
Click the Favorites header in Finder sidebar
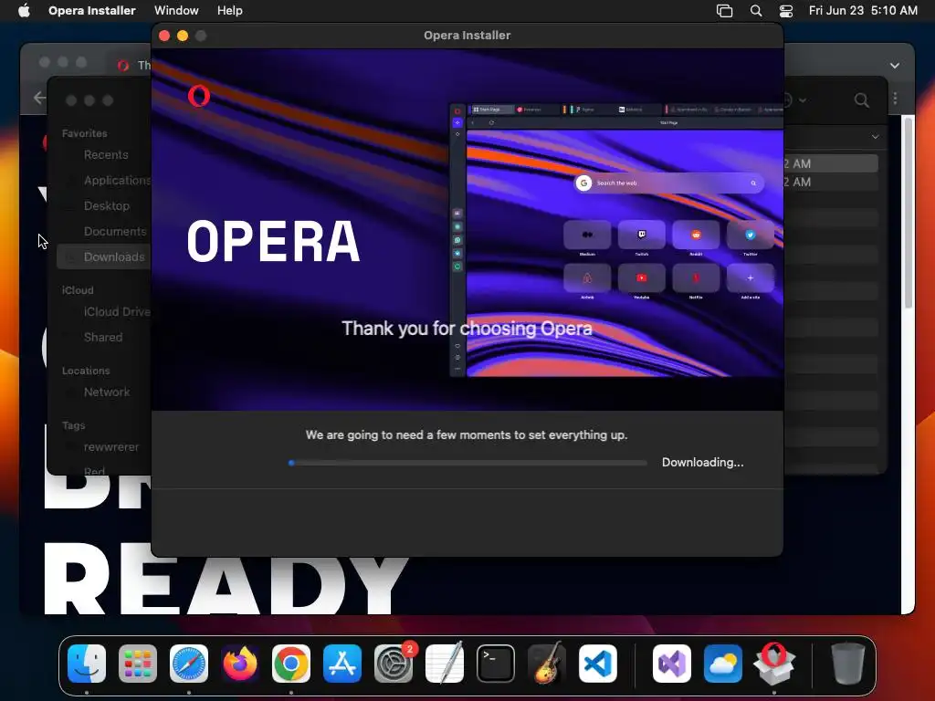(85, 133)
